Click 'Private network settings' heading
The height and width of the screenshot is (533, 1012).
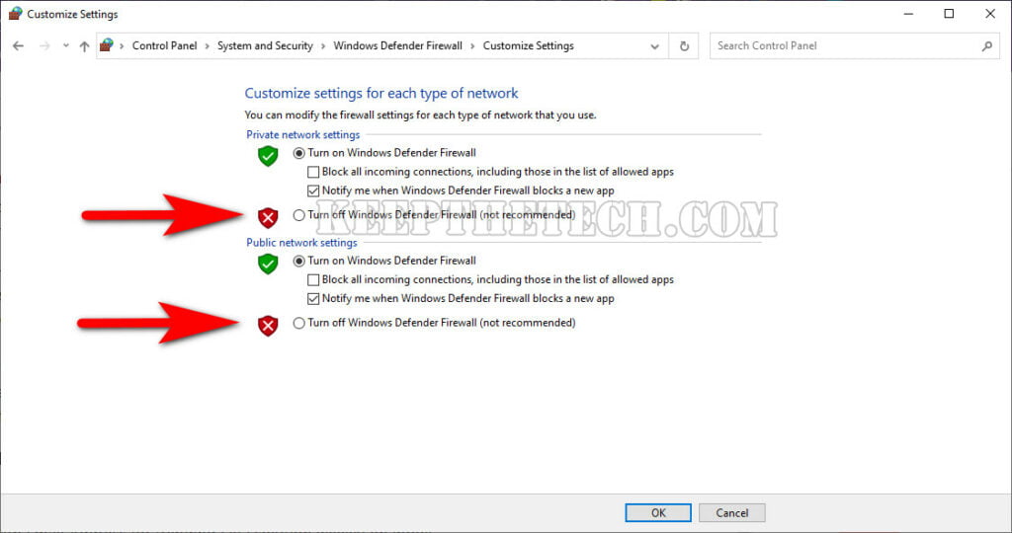click(302, 134)
